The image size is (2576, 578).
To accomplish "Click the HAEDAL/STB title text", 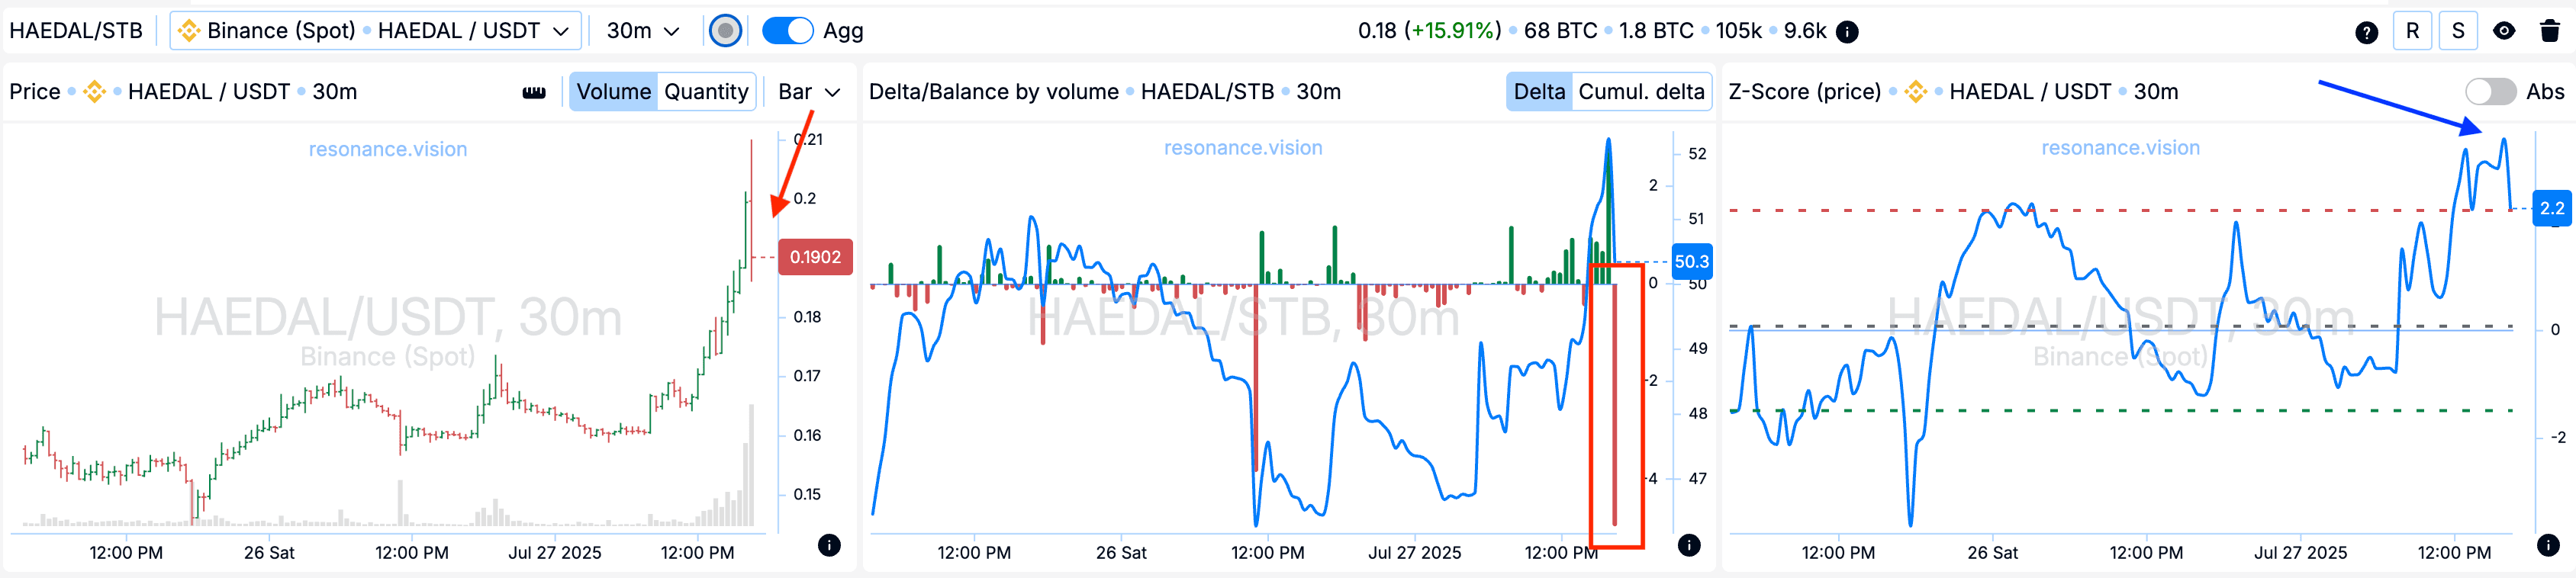I will [76, 31].
